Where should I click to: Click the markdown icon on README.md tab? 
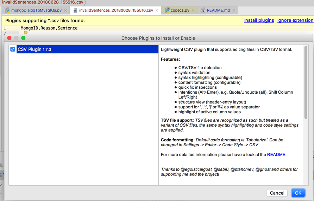[203, 11]
